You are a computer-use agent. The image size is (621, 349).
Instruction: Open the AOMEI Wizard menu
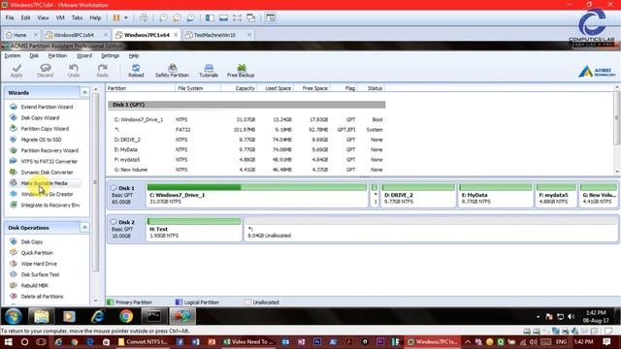(84, 56)
